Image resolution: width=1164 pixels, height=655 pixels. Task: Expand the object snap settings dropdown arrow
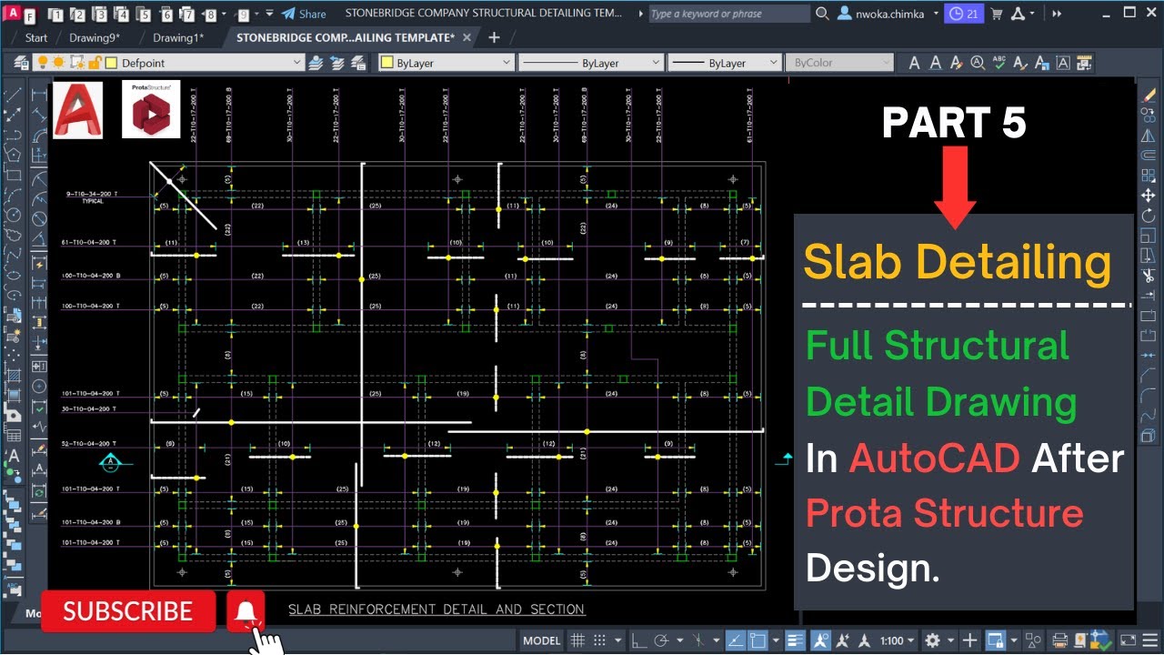pos(776,640)
